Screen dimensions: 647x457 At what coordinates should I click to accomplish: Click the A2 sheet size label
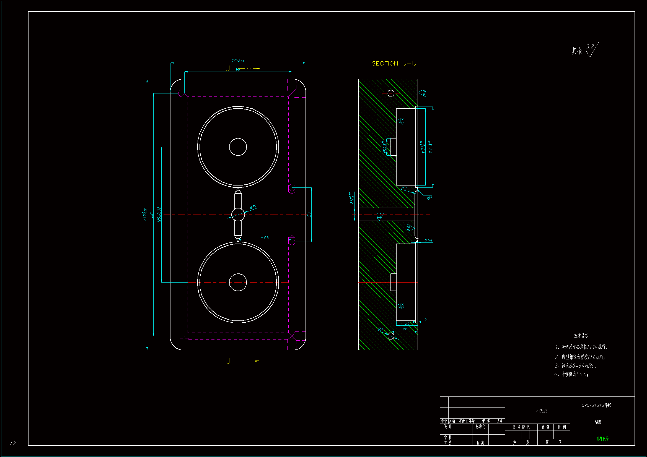pyautogui.click(x=13, y=443)
